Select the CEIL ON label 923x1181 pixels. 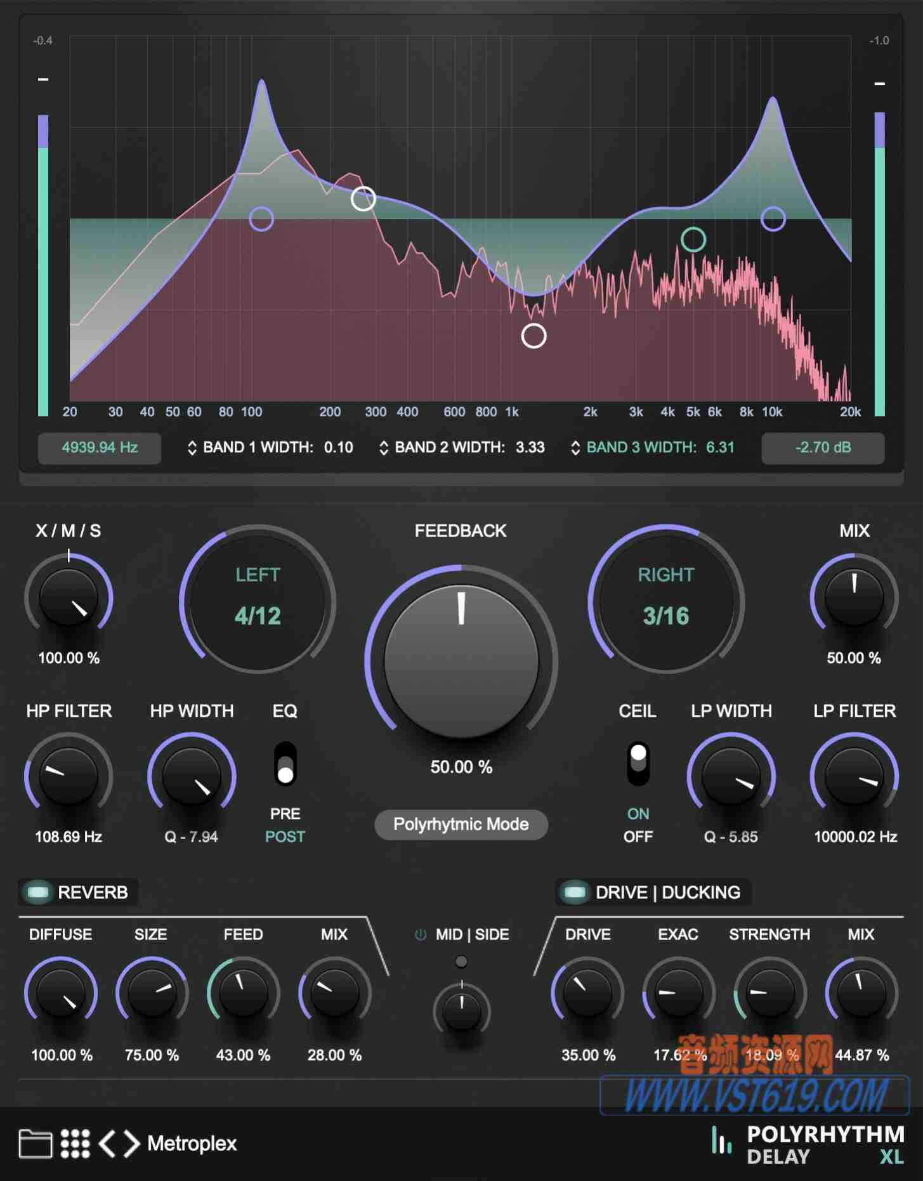pyautogui.click(x=638, y=814)
